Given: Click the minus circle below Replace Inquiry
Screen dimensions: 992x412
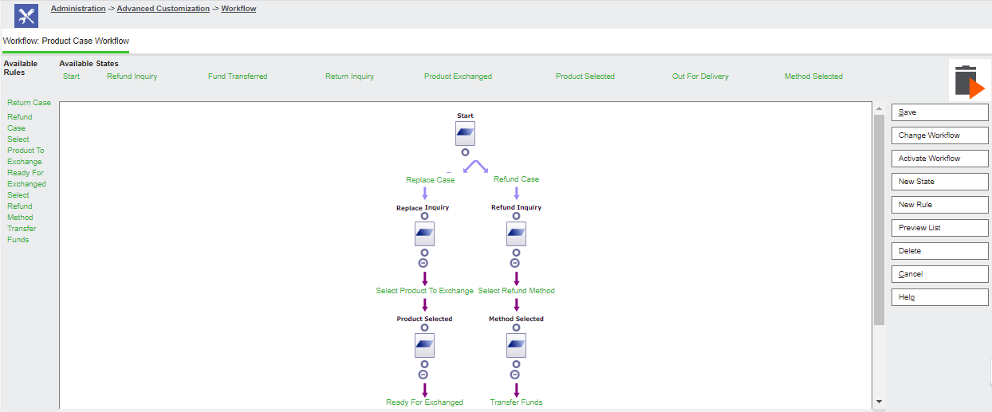Looking at the screenshot, I should click(x=423, y=263).
